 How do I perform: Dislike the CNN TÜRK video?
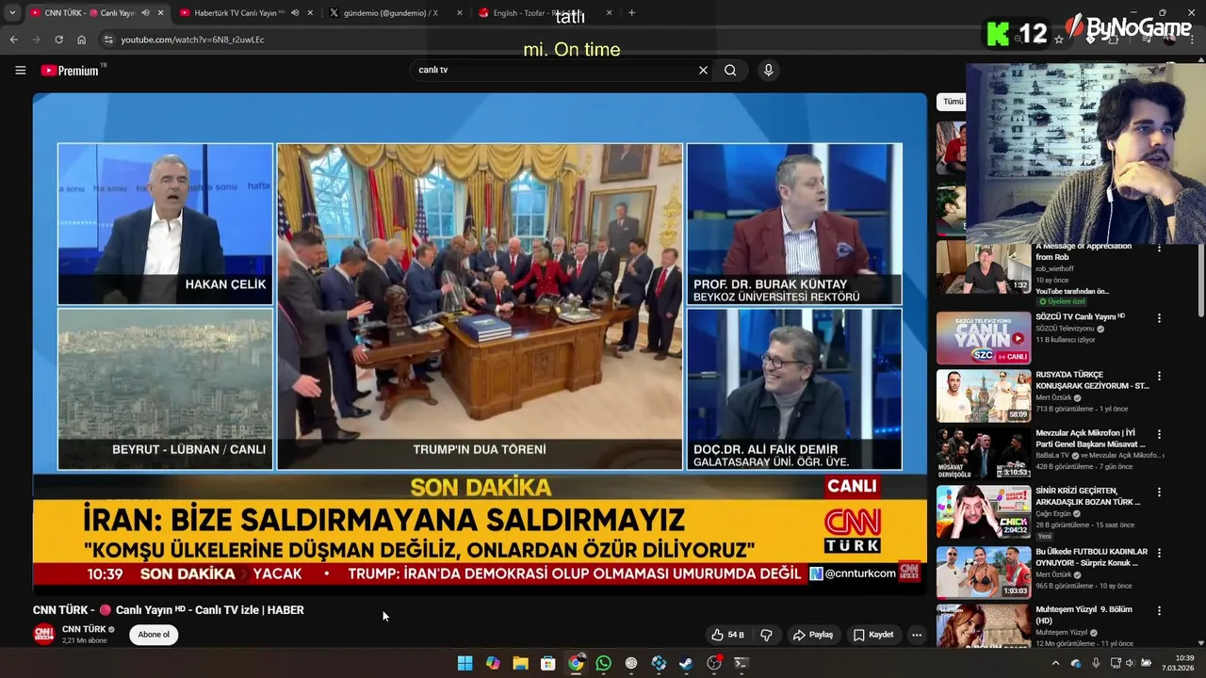point(766,635)
